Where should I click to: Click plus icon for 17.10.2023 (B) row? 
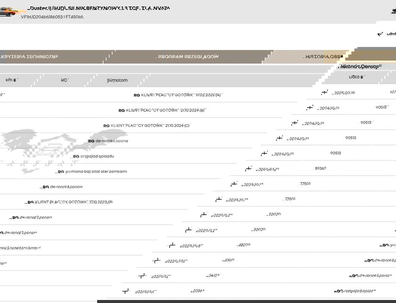click(218, 200)
